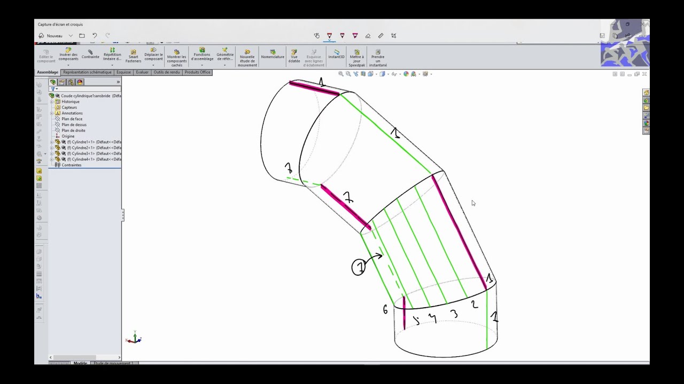
Task: Select the highlighter tool
Action: pos(355,36)
